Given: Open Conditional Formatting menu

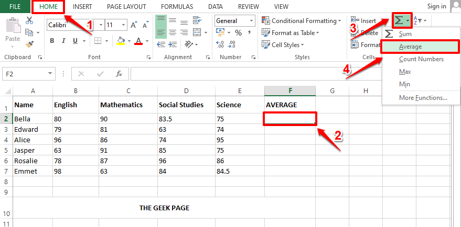Looking at the screenshot, I should coord(302,21).
